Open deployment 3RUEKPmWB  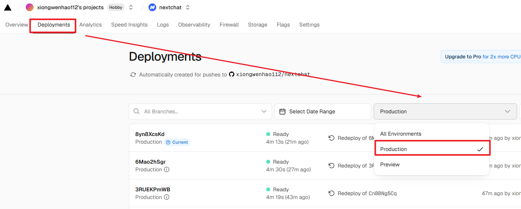click(x=153, y=189)
